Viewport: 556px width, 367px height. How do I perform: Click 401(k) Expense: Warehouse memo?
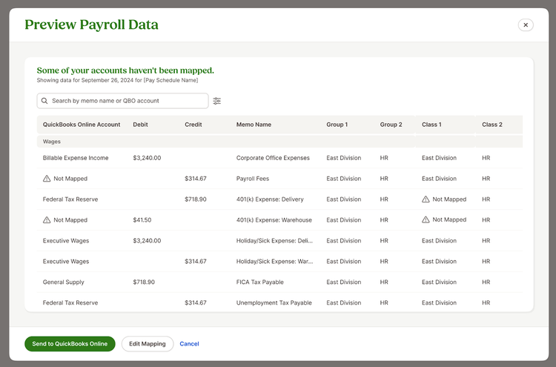pos(274,220)
